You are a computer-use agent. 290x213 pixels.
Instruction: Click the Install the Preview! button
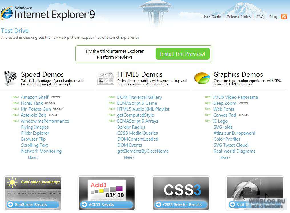[183, 54]
